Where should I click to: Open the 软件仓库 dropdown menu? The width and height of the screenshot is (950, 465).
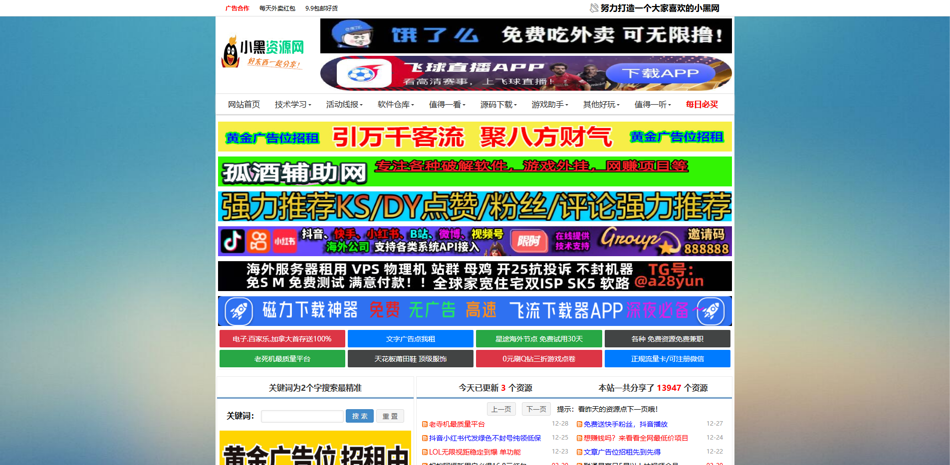[x=396, y=104]
